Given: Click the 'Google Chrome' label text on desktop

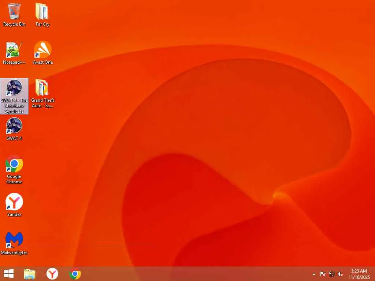Looking at the screenshot, I should [14, 179].
